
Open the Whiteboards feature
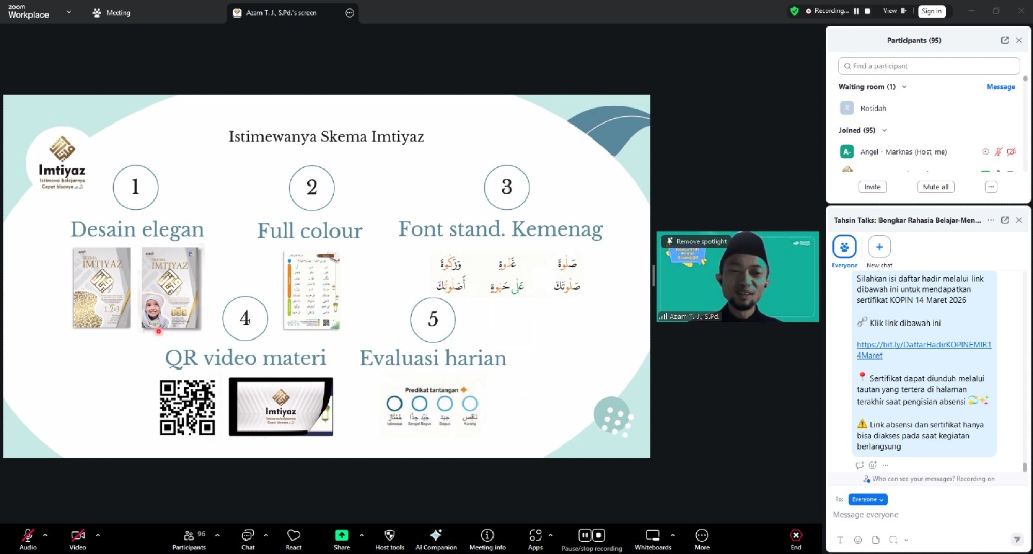[x=653, y=539]
